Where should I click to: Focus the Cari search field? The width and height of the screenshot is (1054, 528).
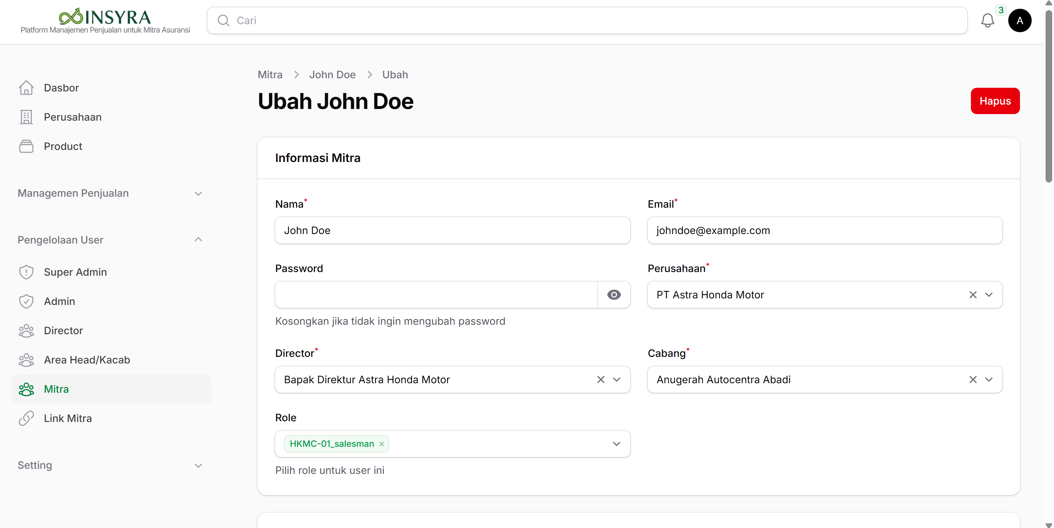(587, 20)
